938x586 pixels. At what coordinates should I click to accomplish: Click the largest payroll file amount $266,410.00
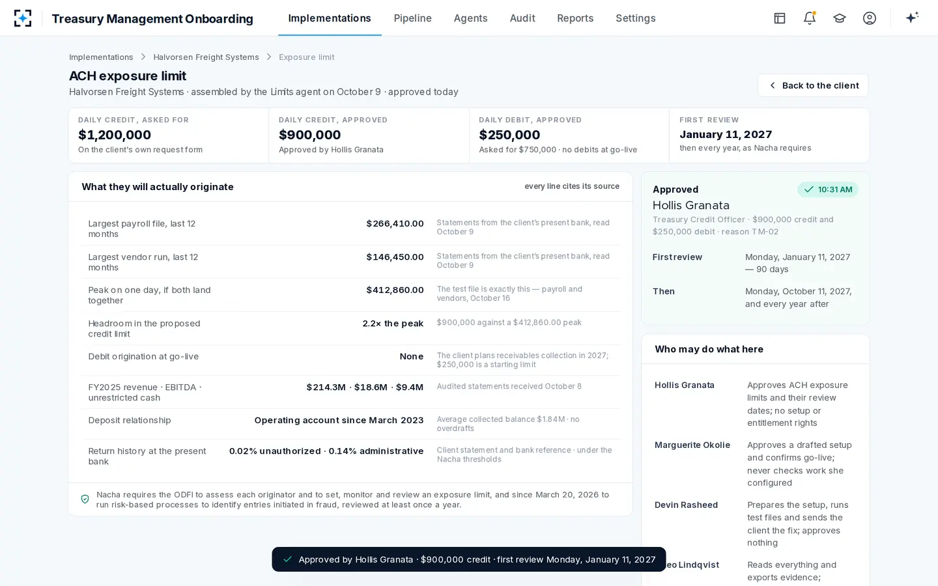coord(395,223)
